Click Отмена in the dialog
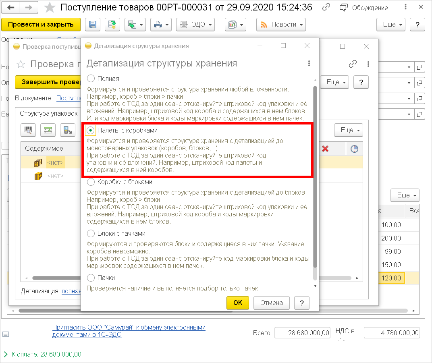432x363 pixels. click(271, 303)
